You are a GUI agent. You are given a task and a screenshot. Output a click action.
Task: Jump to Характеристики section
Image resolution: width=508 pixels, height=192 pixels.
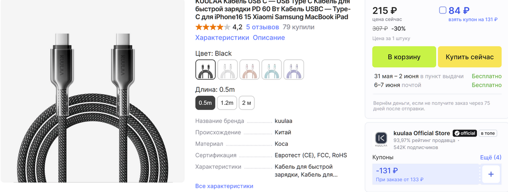point(222,37)
